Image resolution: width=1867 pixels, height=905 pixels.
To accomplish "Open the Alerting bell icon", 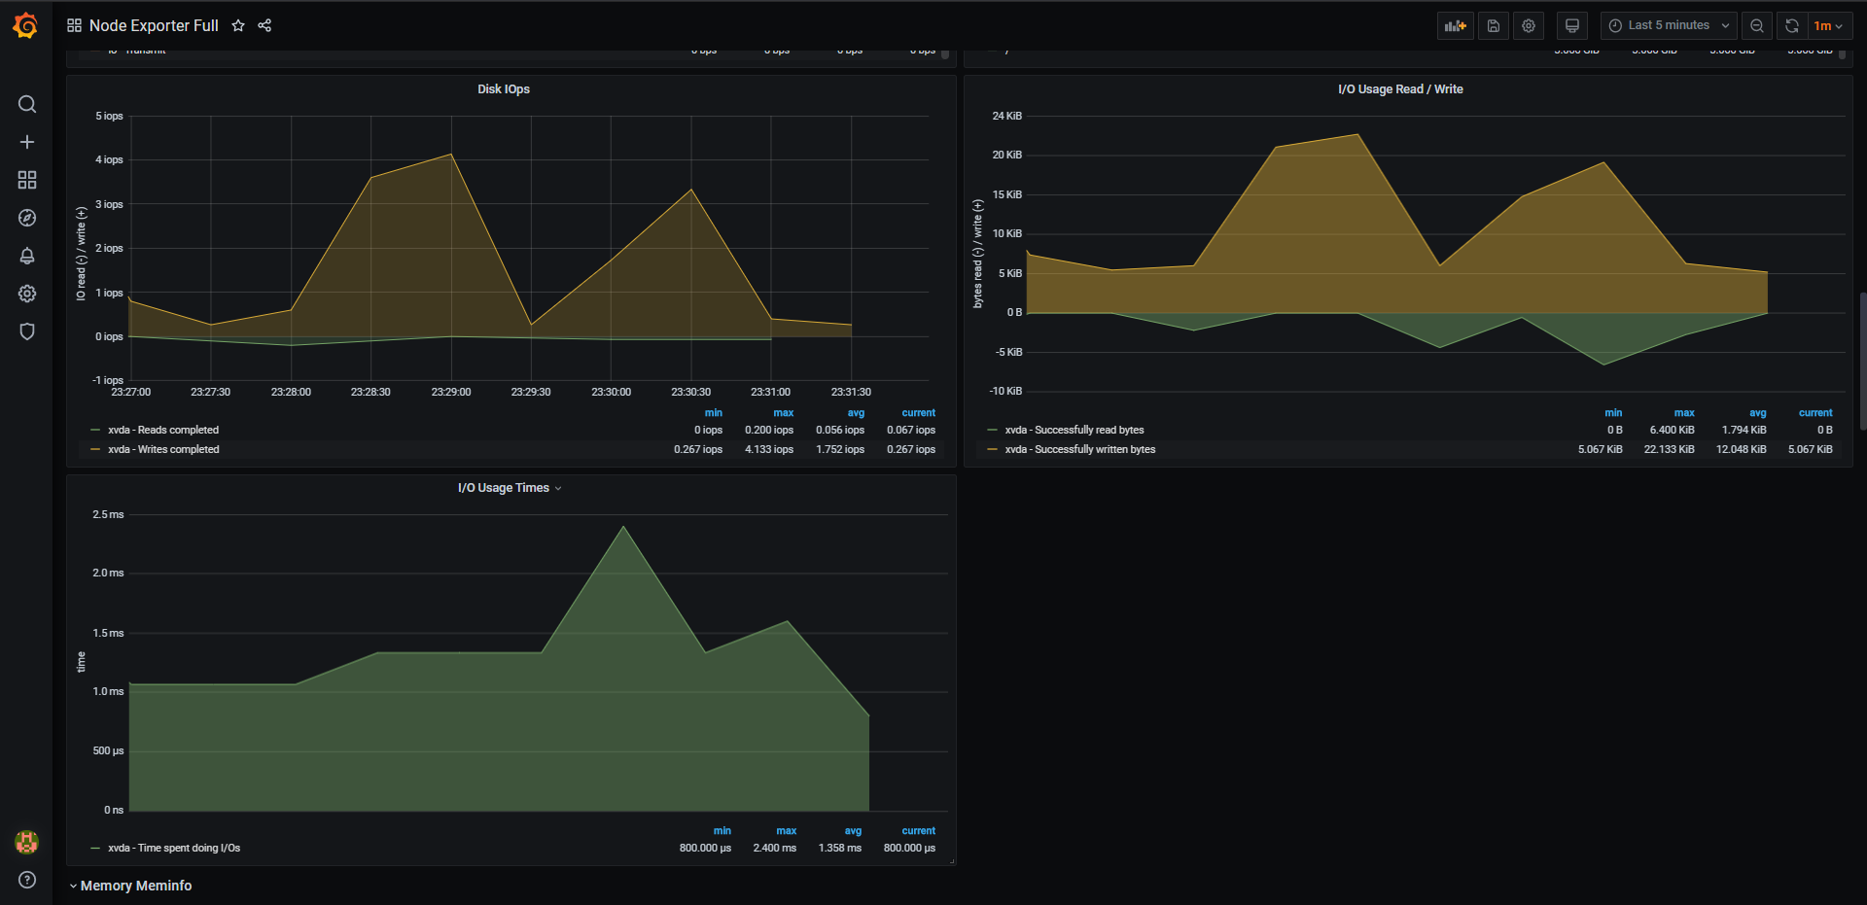I will point(26,256).
